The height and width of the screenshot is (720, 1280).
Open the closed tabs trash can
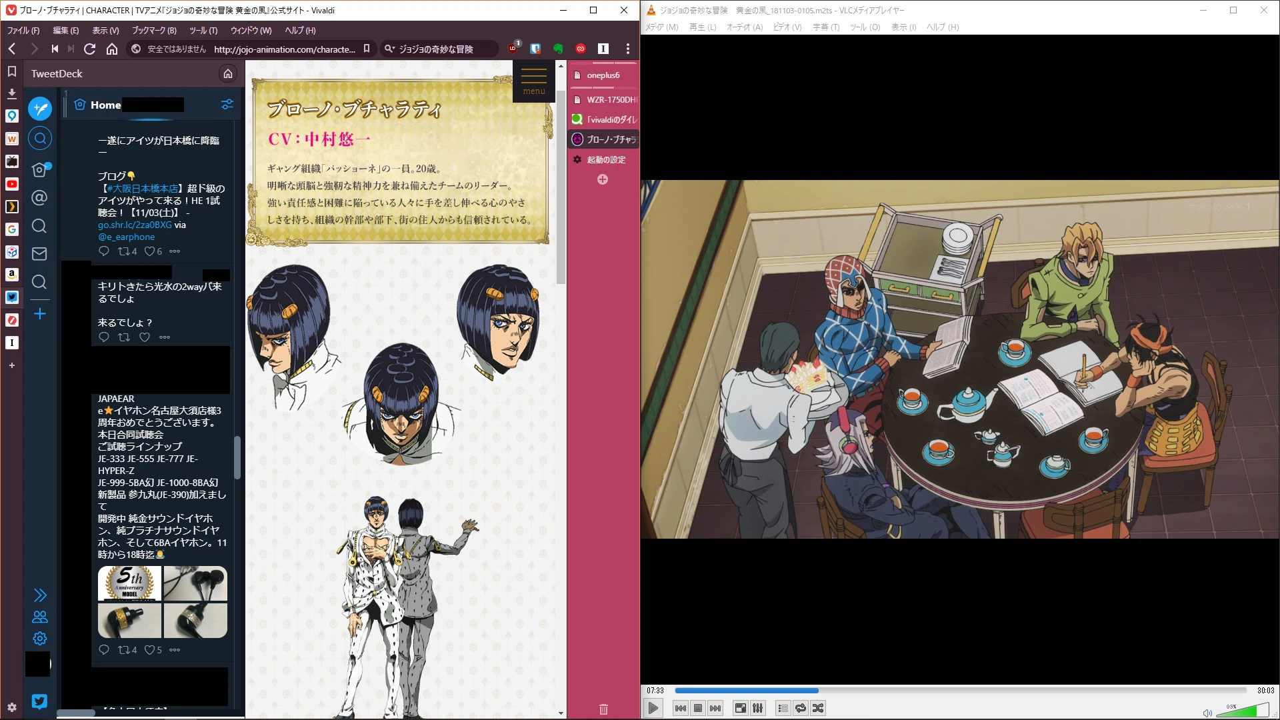tap(603, 709)
